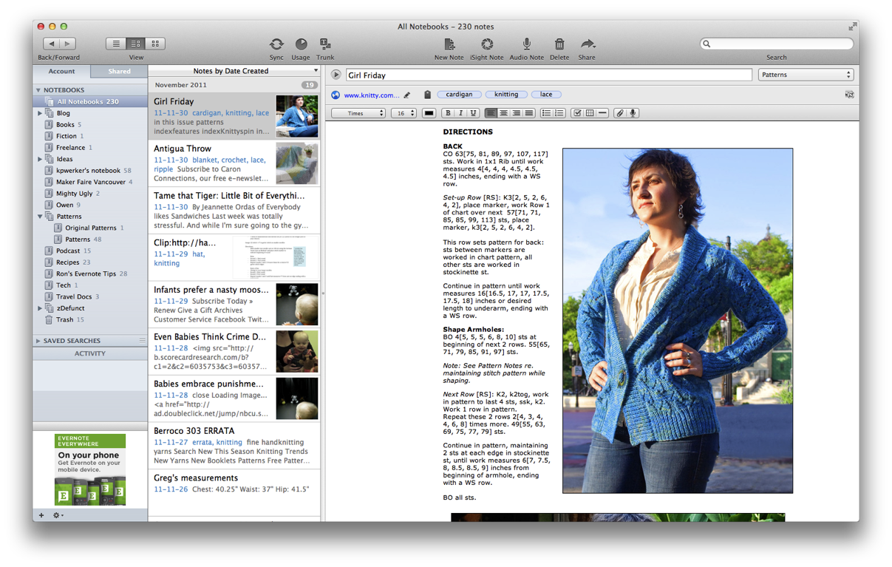Go Forward with the right arrow button

[68, 44]
